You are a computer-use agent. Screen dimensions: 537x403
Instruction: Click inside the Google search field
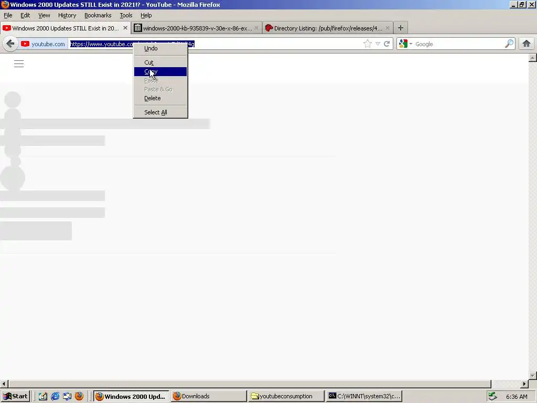[x=459, y=44]
